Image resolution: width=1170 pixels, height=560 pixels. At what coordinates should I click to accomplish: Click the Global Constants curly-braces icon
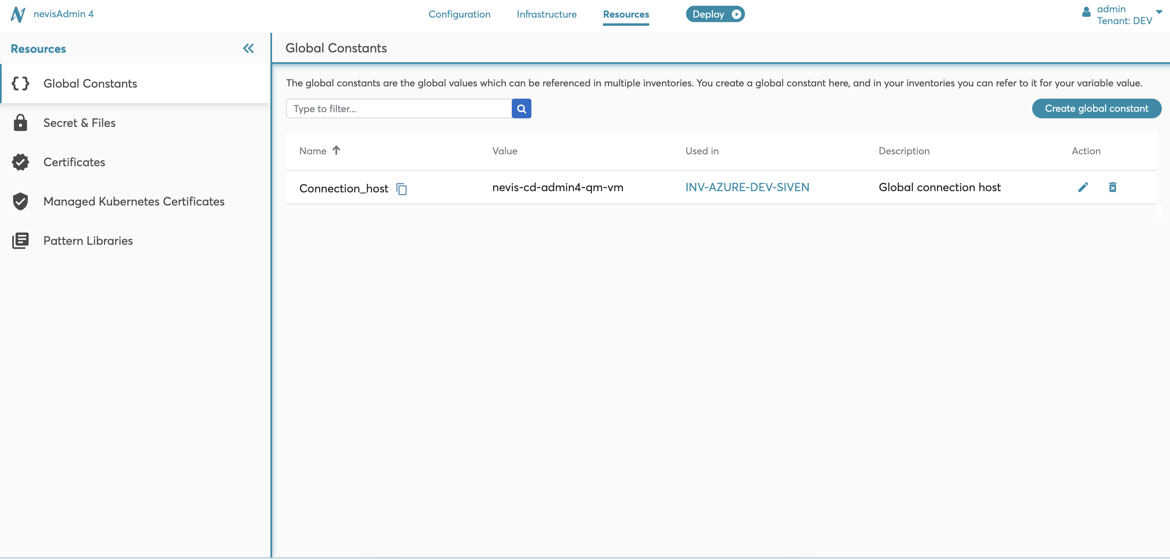pos(20,83)
